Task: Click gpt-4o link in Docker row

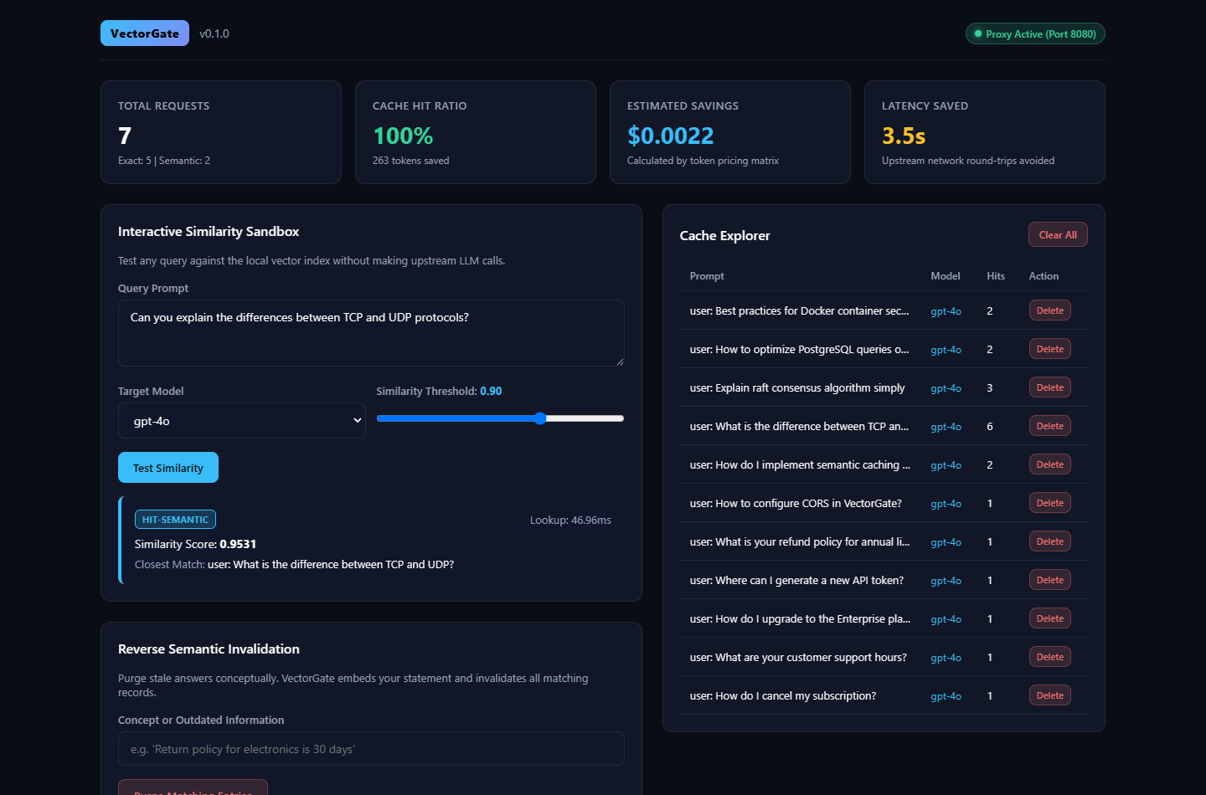Action: (x=946, y=311)
